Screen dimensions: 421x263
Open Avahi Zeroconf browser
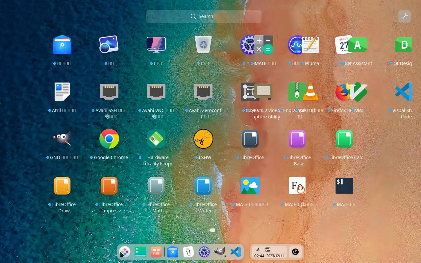pyautogui.click(x=203, y=92)
